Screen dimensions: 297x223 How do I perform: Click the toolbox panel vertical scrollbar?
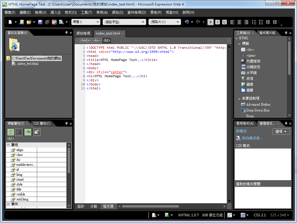(x=289, y=58)
